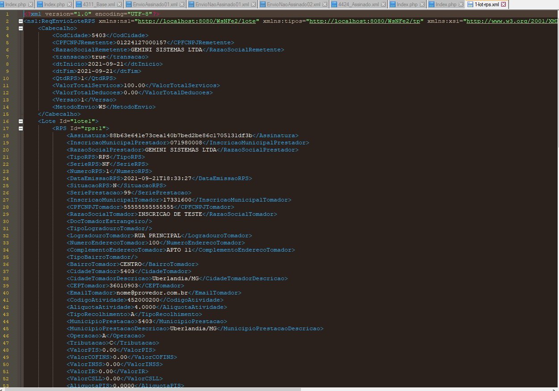
Task: Click the email nome@provedor.com.br
Action: point(152,293)
